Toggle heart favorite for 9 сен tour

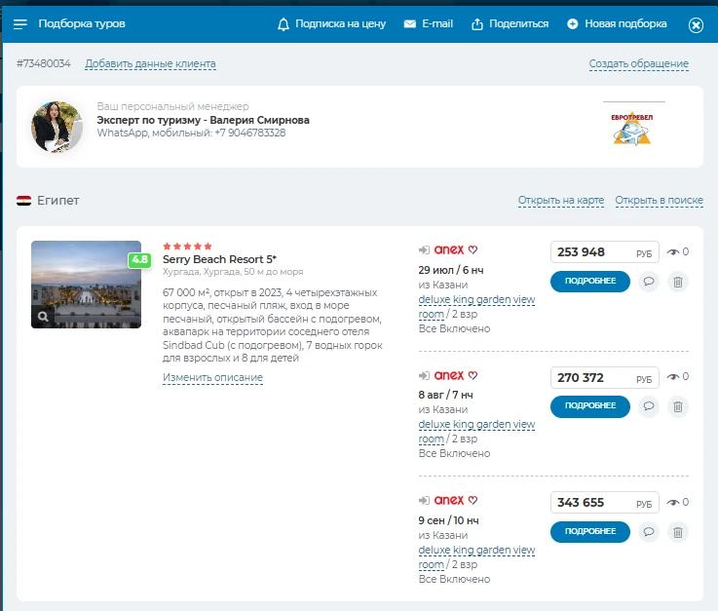(x=473, y=501)
